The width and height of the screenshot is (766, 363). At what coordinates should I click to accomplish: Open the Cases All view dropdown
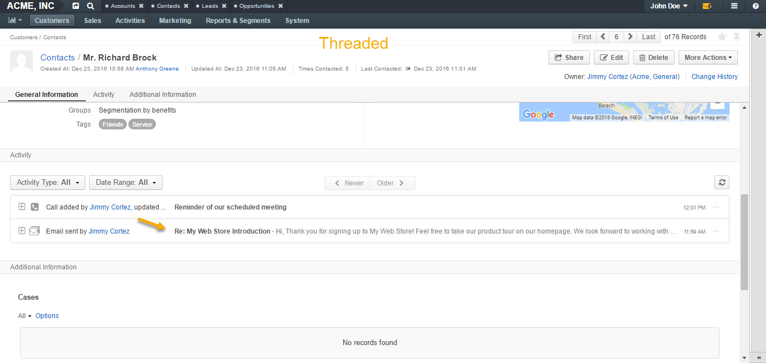(25, 316)
